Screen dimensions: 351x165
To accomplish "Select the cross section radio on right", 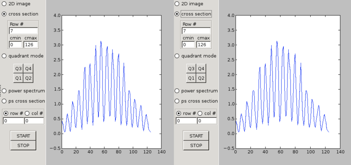I will coord(177,14).
